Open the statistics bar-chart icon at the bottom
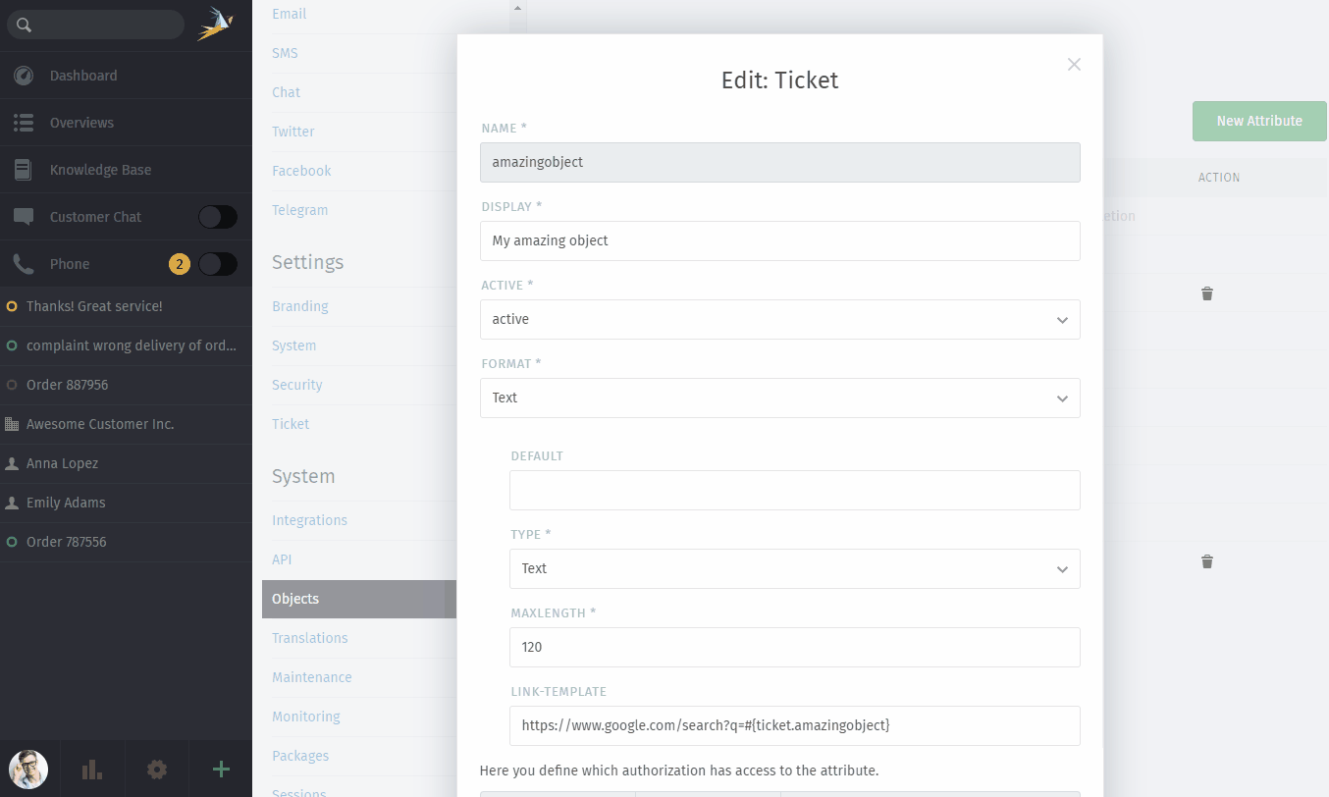The image size is (1329, 797). [92, 770]
